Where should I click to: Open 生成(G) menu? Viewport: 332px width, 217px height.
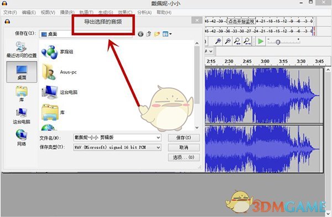tap(106, 13)
